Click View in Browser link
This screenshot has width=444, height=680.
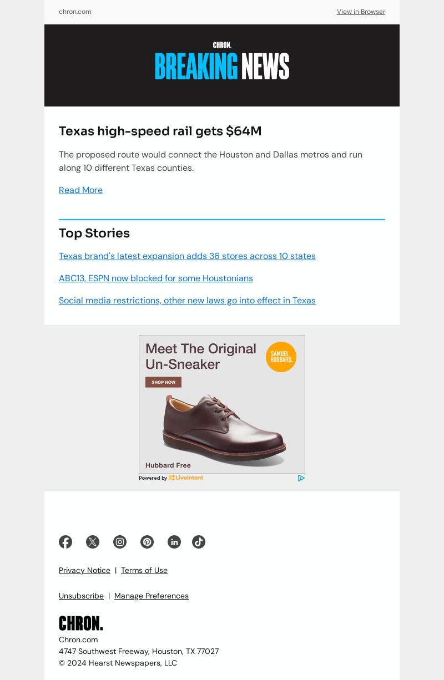361,12
